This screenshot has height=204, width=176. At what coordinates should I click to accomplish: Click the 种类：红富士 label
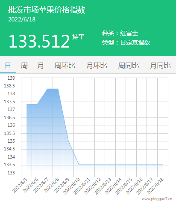pos(120,33)
